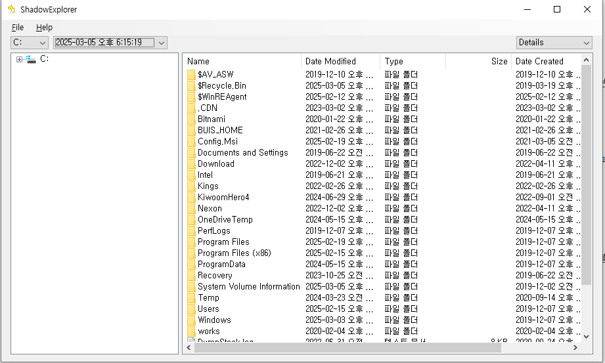605x363 pixels.
Task: Select the ProgramData folder icon
Action: [x=191, y=265]
